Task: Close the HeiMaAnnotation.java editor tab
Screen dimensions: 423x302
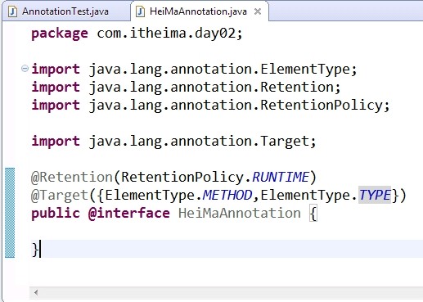Action: point(258,11)
